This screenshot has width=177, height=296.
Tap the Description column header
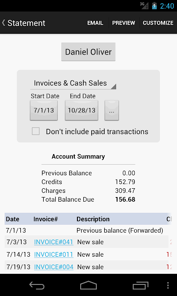pos(93,219)
